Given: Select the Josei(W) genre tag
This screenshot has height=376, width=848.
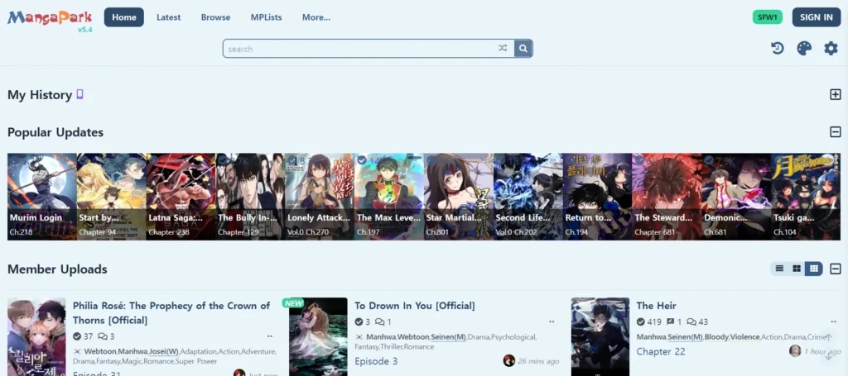Looking at the screenshot, I should click(x=164, y=351).
